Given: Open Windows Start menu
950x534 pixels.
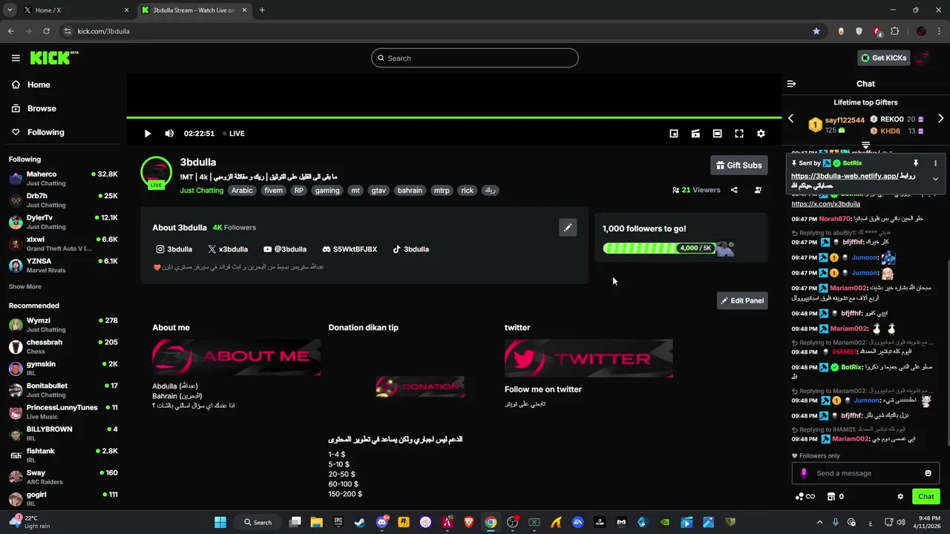Looking at the screenshot, I should (x=220, y=522).
